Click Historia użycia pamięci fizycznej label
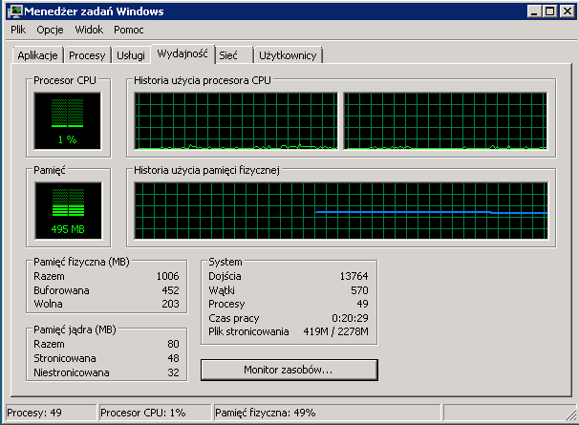Screen dimensions: 579x425 pos(206,170)
